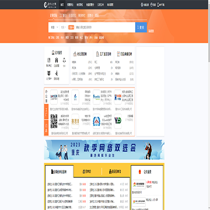
Task: Click the calendar icon heading the rightmost jobs column
Action: click(x=118, y=54)
